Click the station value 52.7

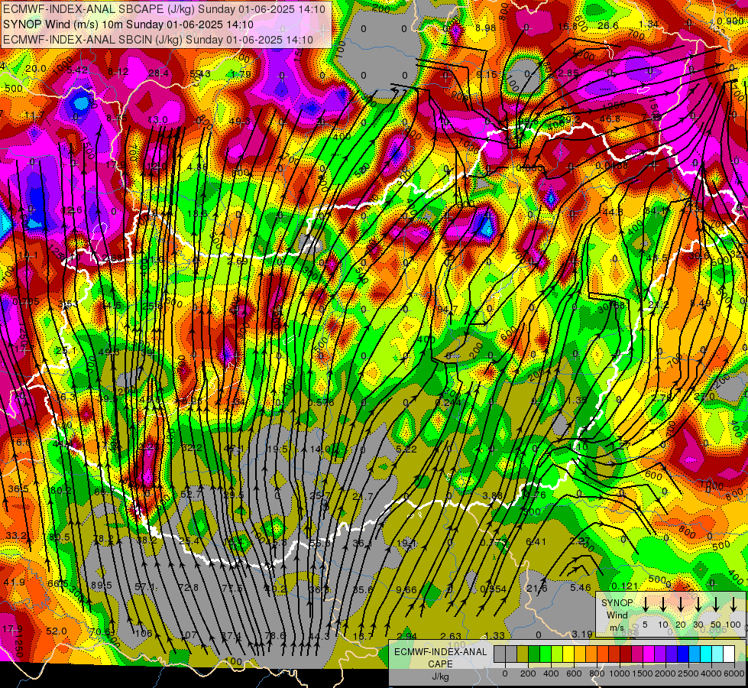tap(191, 495)
